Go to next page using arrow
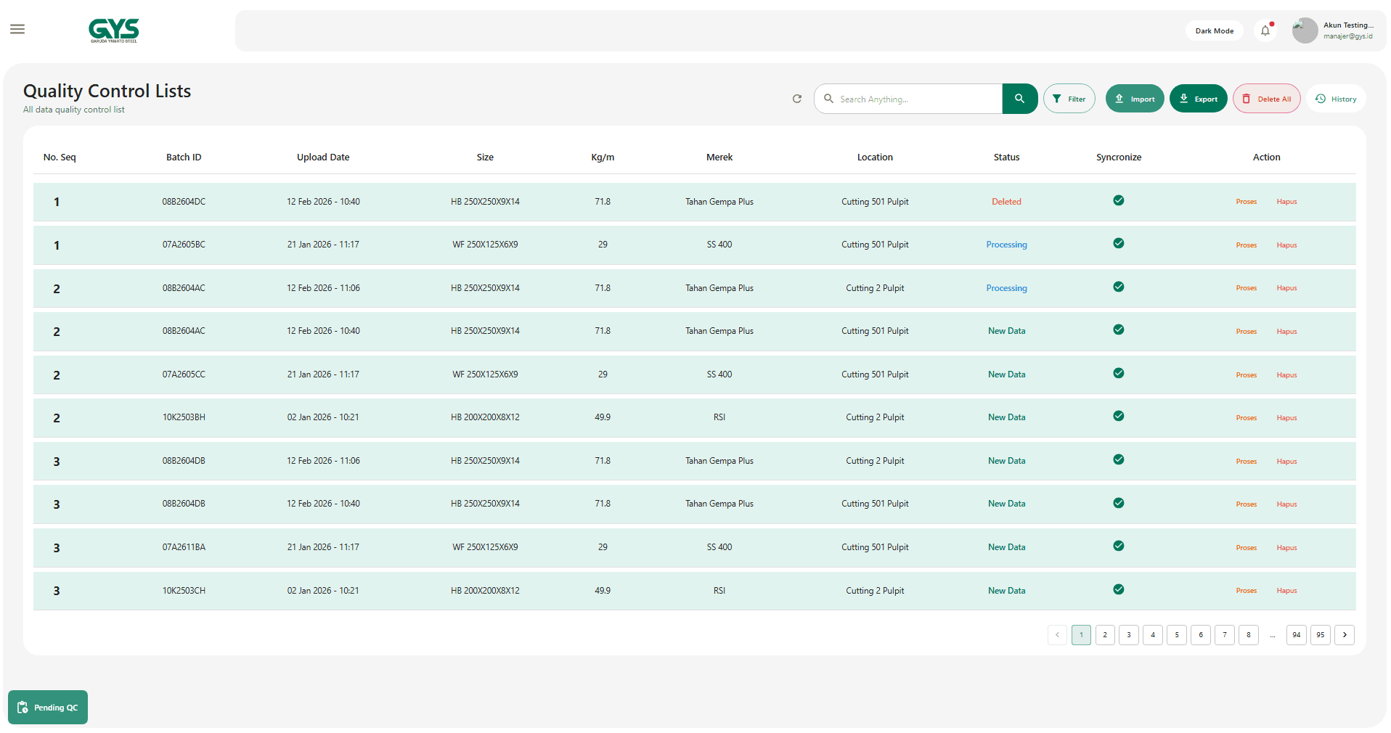Screen dimensions: 1391x733 click(x=1344, y=635)
